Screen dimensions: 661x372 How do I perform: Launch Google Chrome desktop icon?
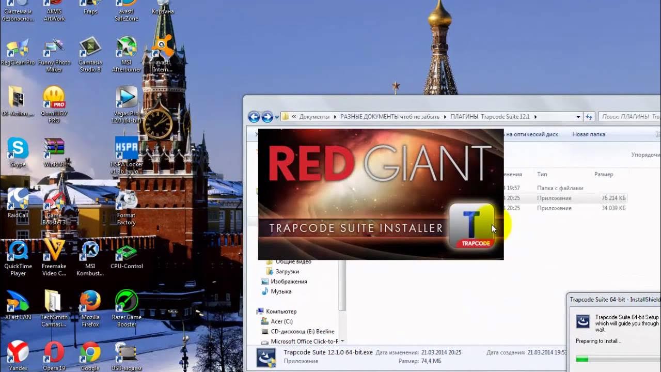[x=90, y=355]
